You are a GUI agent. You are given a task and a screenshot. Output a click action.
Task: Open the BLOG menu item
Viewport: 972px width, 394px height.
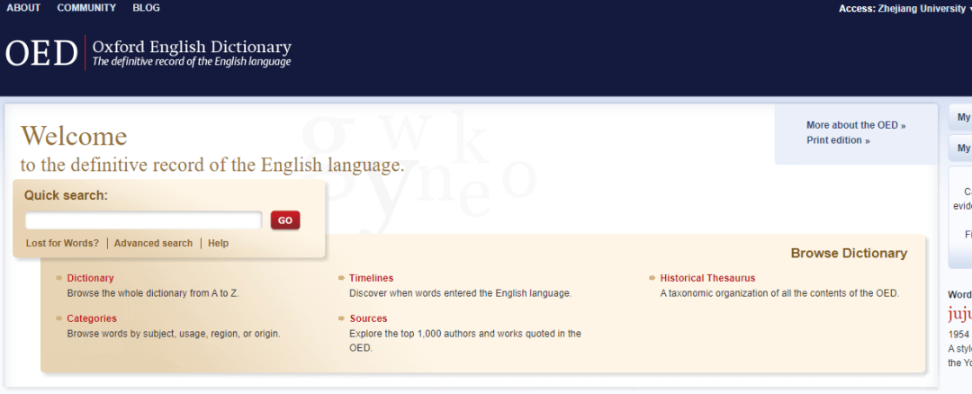[x=147, y=8]
